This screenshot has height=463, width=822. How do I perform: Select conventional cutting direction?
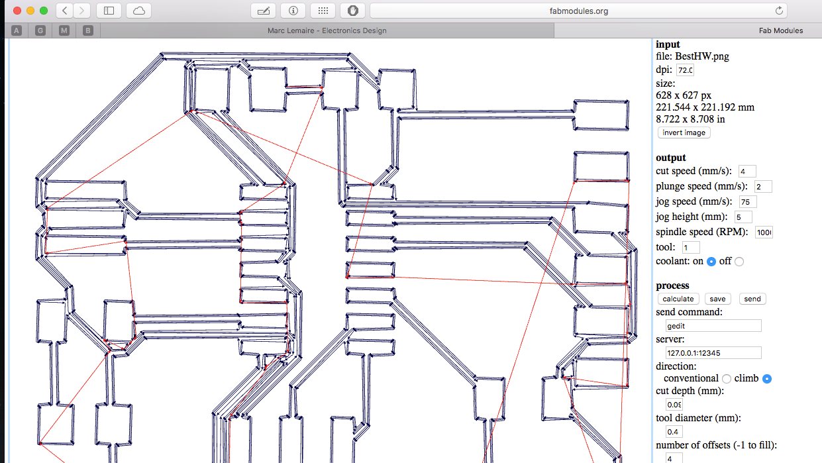[x=727, y=379]
